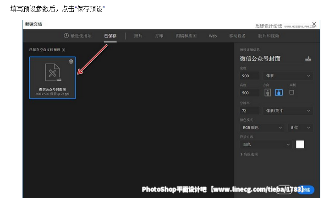Click the resolution field showing 72

(x=250, y=111)
